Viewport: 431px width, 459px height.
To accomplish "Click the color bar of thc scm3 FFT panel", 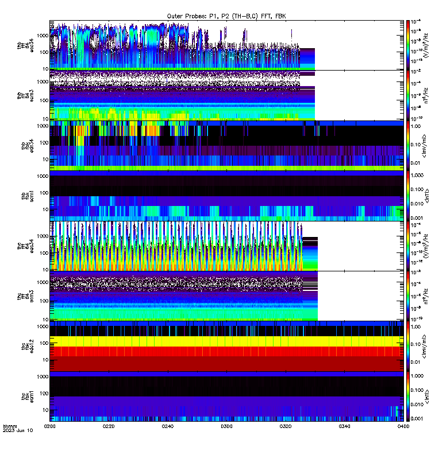I will point(407,296).
